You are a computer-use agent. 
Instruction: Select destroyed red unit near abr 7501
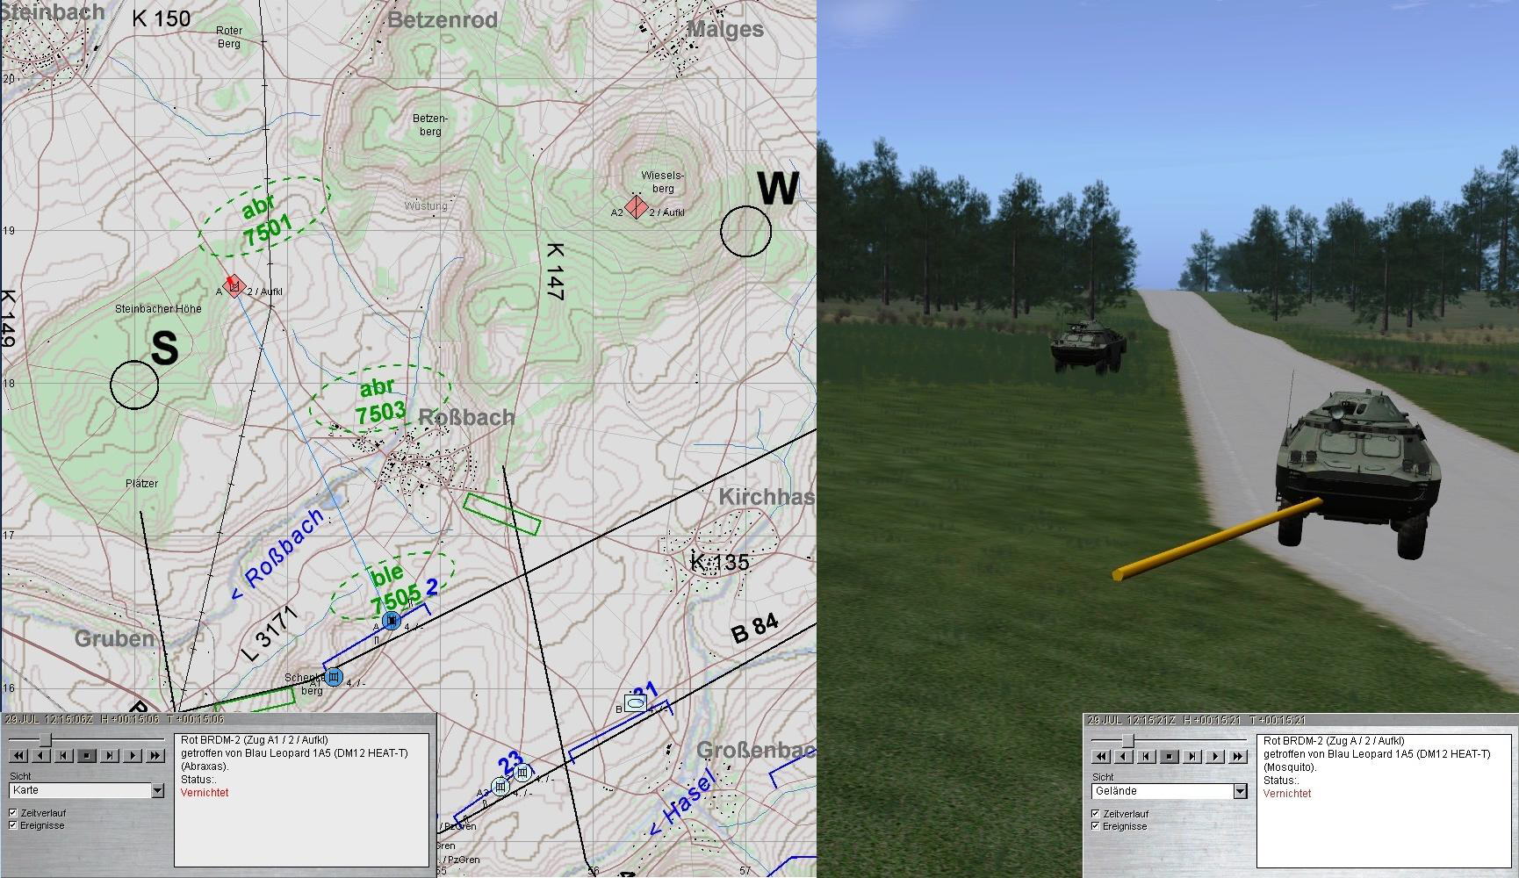pyautogui.click(x=234, y=284)
